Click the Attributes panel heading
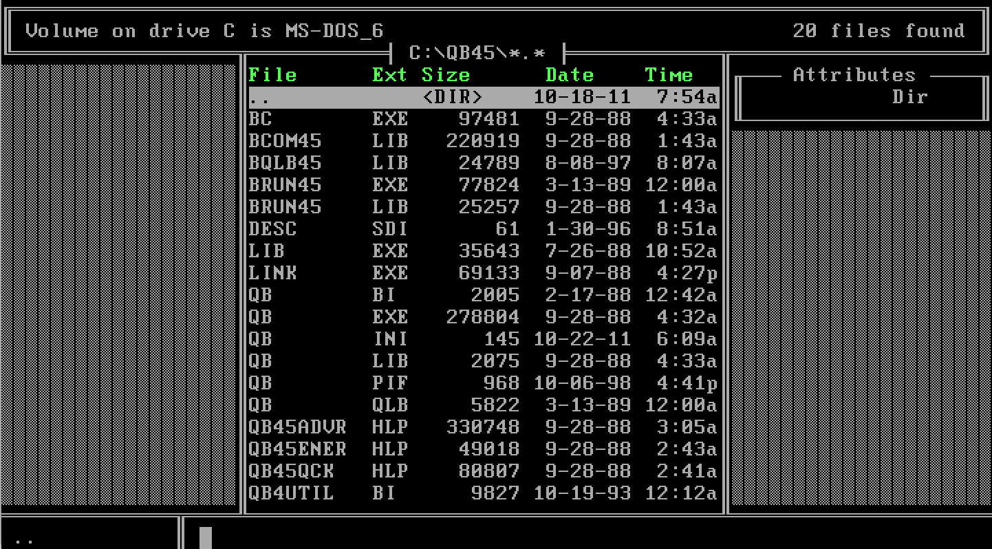Viewport: 992px width, 549px height. 854,75
